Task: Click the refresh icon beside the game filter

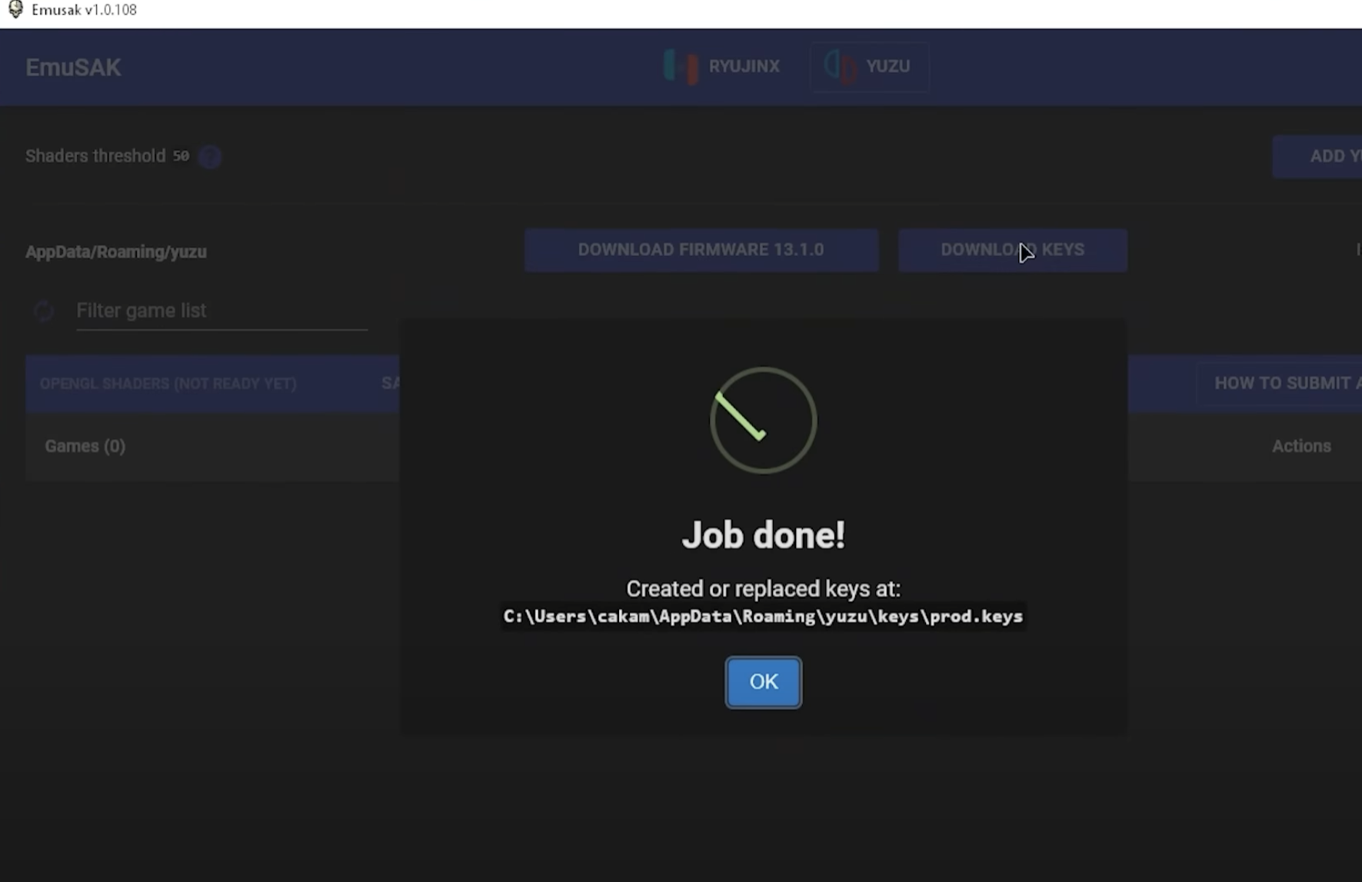Action: [x=44, y=311]
